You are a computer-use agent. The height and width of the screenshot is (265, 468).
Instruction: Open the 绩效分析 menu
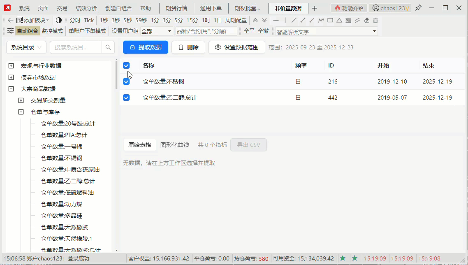[86, 8]
